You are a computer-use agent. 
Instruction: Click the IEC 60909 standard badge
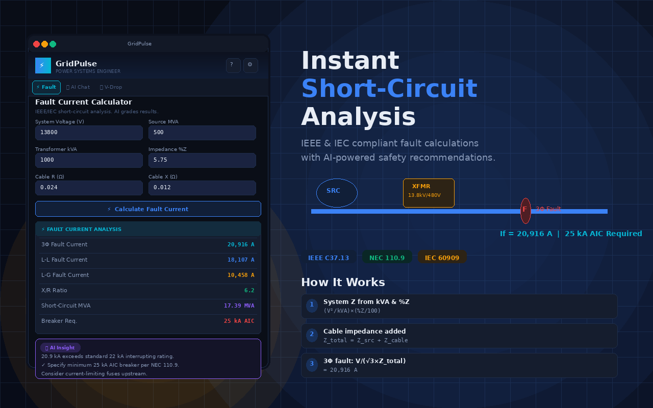click(x=442, y=258)
